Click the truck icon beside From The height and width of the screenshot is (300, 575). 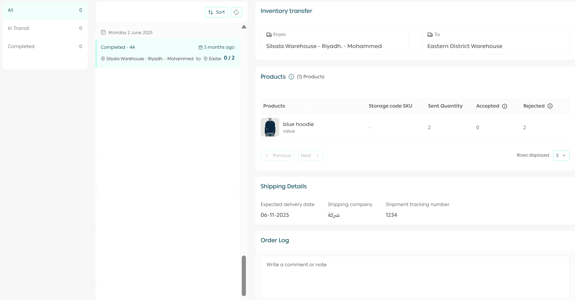pos(269,35)
